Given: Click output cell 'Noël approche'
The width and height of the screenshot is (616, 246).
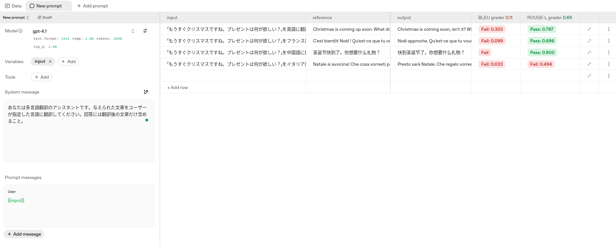Looking at the screenshot, I should pyautogui.click(x=431, y=41).
